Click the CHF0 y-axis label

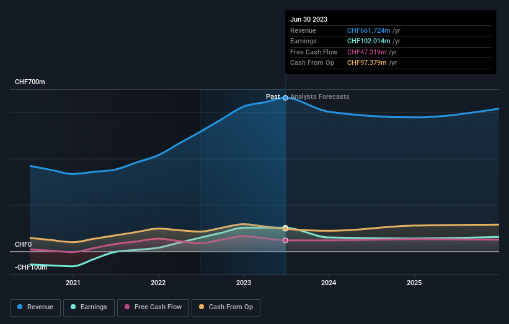(23, 244)
